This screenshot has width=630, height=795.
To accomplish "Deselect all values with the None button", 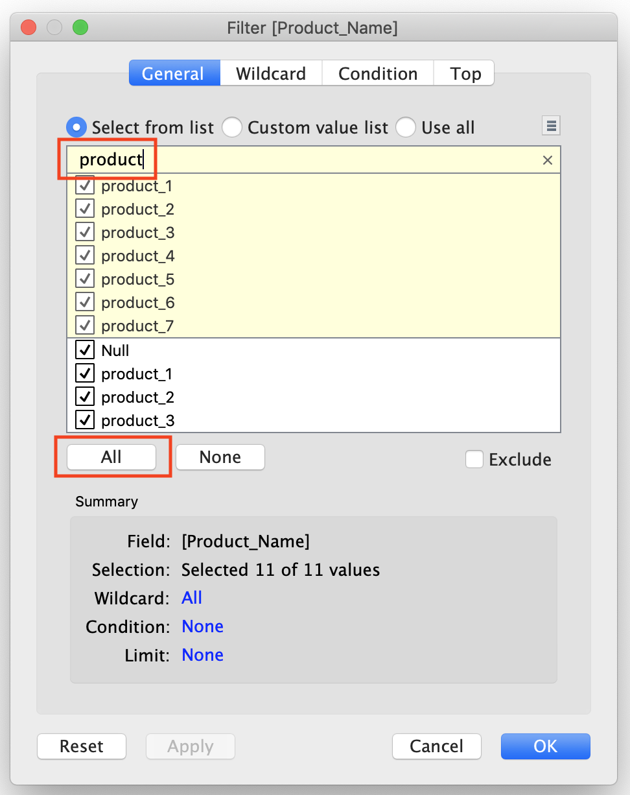I will pyautogui.click(x=220, y=457).
